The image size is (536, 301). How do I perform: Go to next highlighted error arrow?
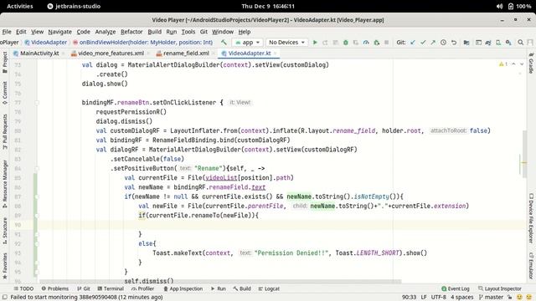pos(522,64)
